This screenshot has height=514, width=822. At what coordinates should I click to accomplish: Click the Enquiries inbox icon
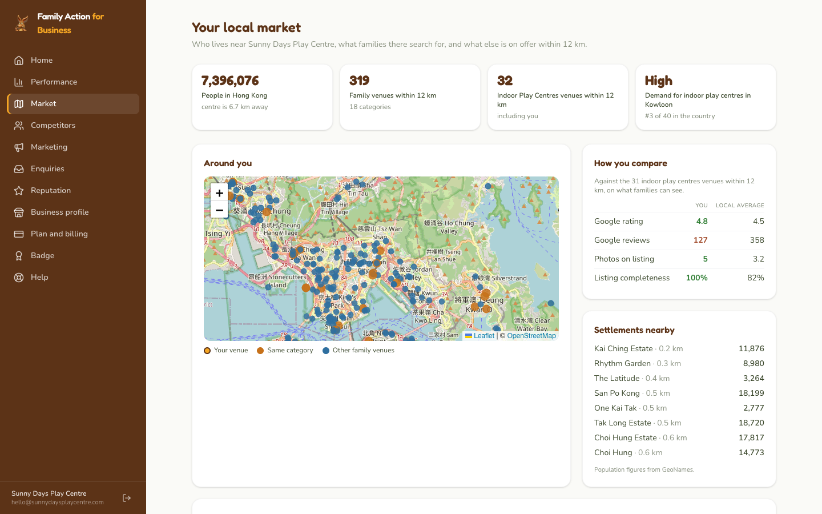19,168
